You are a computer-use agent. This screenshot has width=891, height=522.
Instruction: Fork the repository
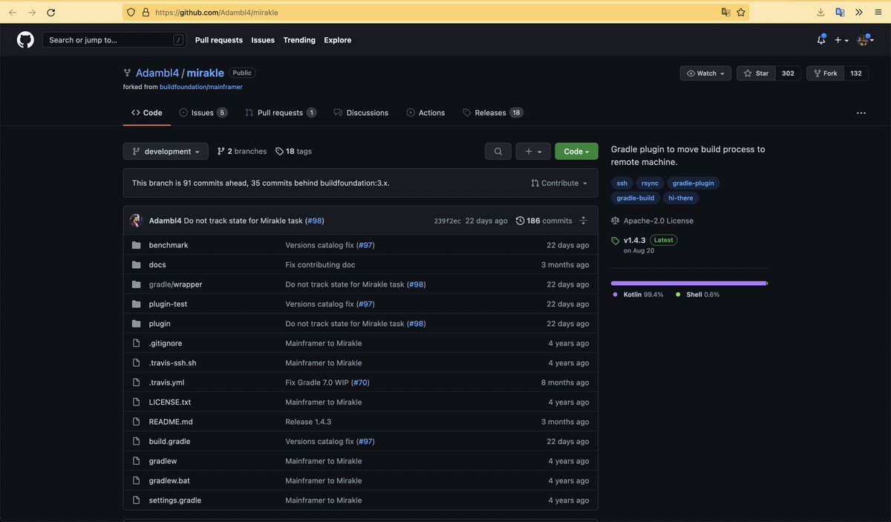click(x=825, y=74)
